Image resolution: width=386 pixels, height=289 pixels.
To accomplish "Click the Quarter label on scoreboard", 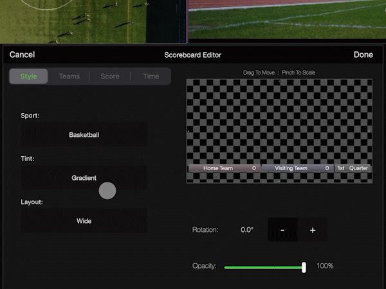I will tap(359, 168).
